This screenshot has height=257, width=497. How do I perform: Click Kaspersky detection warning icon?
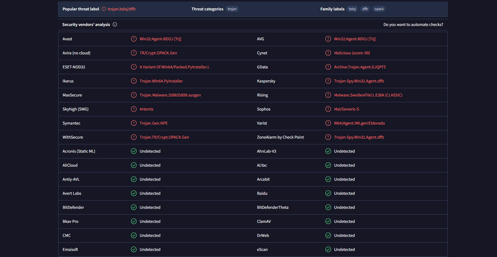pos(328,81)
